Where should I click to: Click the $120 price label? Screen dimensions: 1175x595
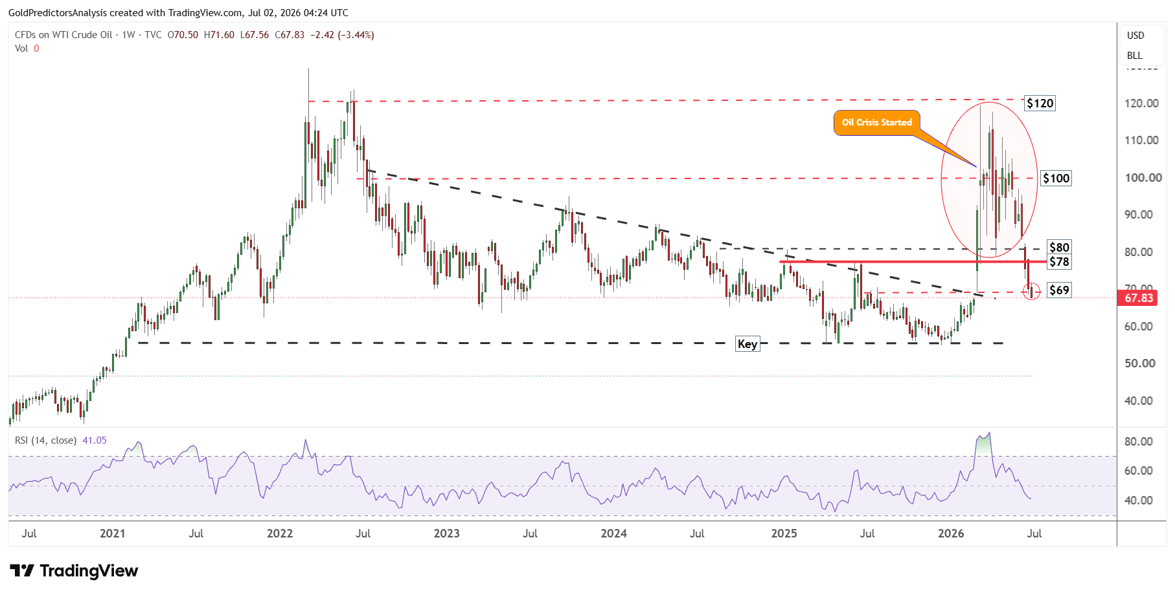click(x=1040, y=103)
